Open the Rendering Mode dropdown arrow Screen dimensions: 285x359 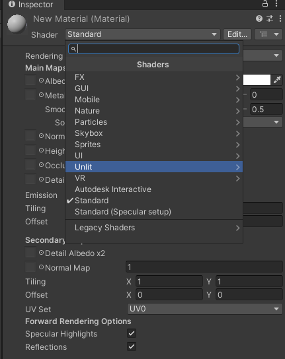(x=276, y=55)
